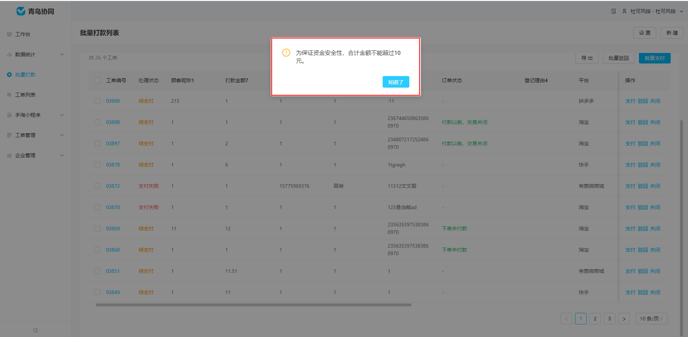Check the box for order 03897
The image size is (688, 337).
pyautogui.click(x=97, y=143)
